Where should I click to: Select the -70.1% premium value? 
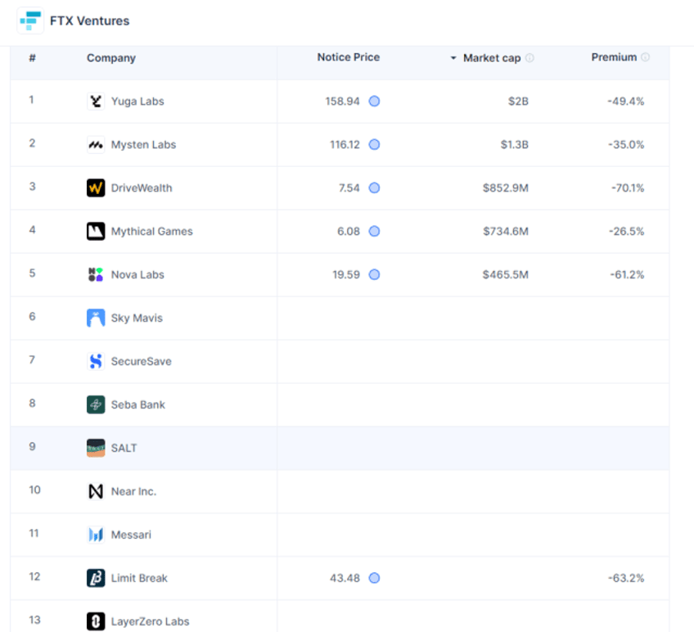click(x=628, y=188)
